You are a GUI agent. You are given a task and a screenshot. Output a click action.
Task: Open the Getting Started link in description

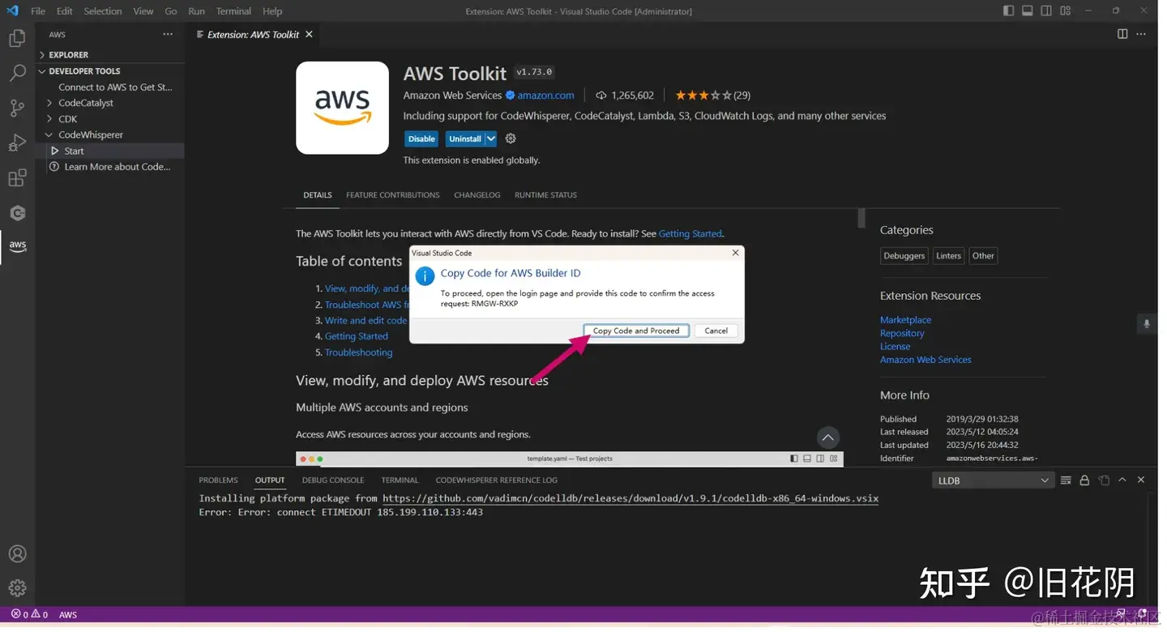pyautogui.click(x=690, y=233)
